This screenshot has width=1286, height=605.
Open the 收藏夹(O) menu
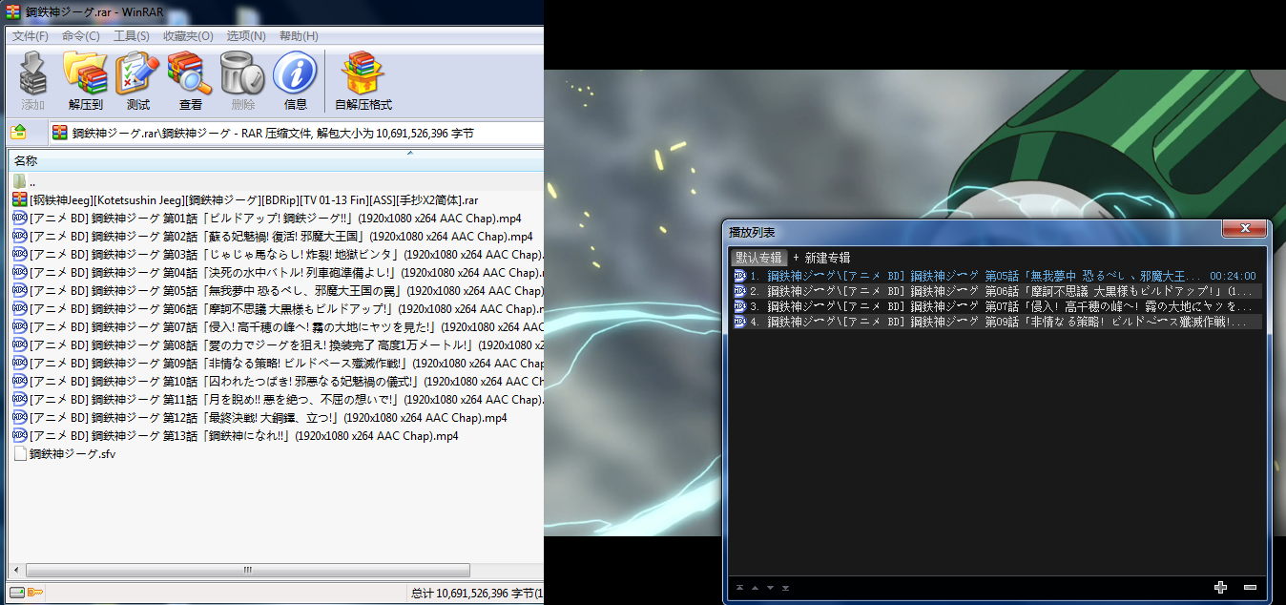(188, 36)
